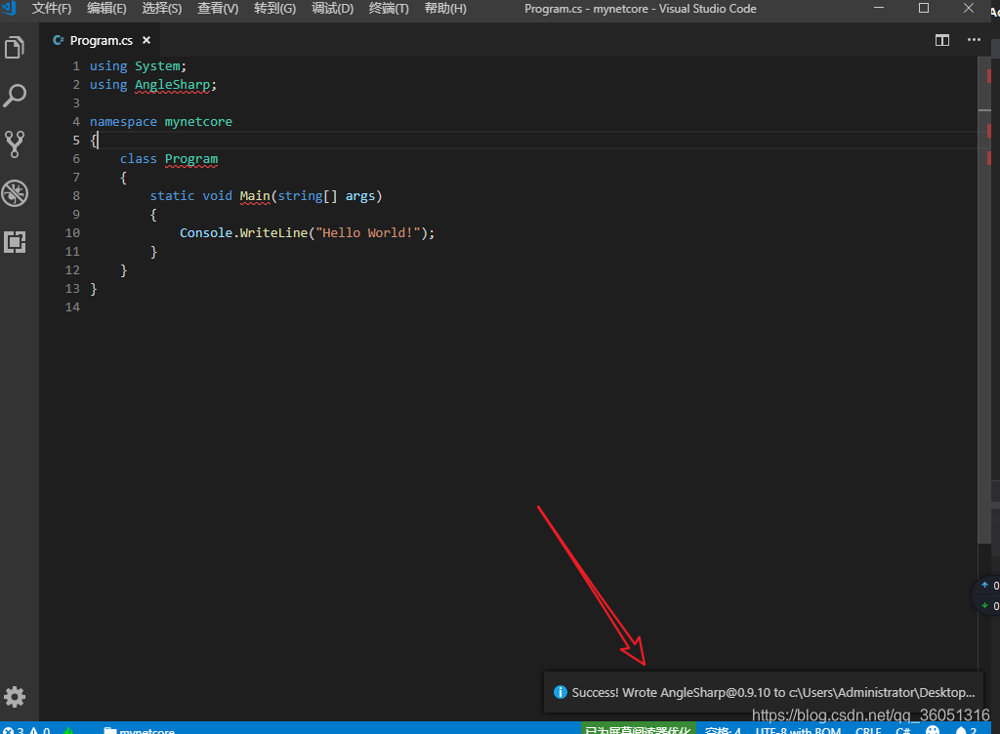Open the 文件(F) menu
Viewport: 1000px width, 734px height.
coord(51,9)
